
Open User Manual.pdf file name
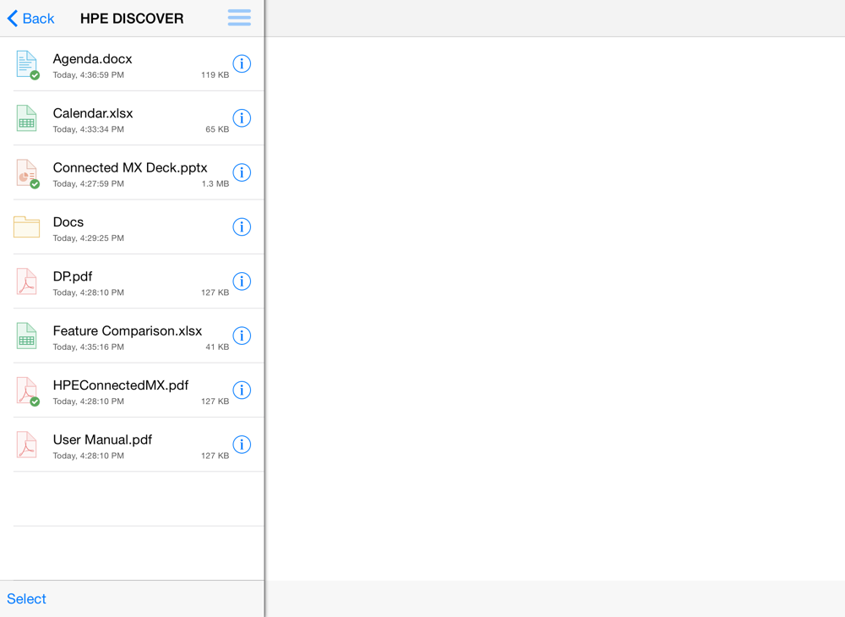coord(102,440)
